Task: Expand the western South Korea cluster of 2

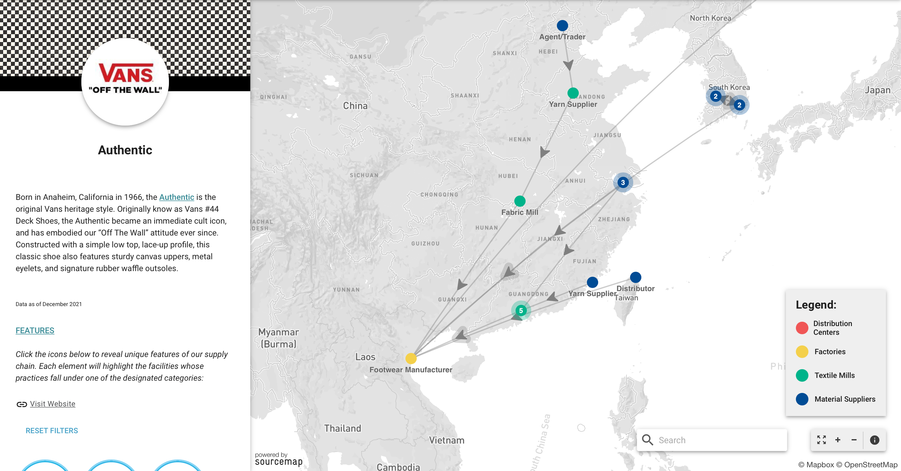Action: pos(715,97)
